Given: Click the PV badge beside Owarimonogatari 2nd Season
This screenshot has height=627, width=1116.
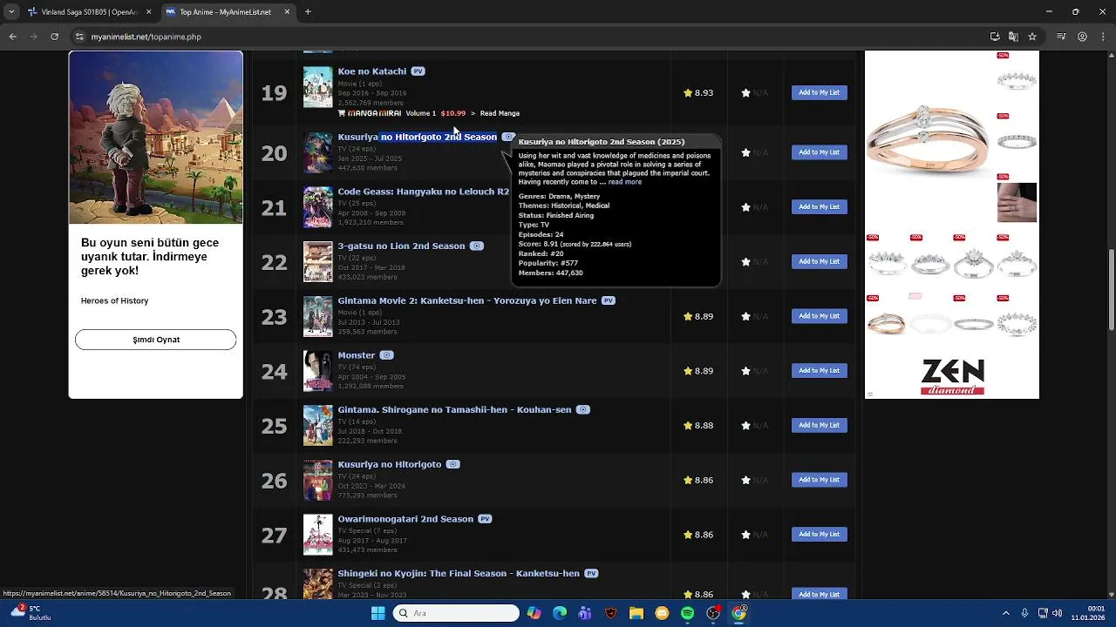Looking at the screenshot, I should pos(485,519).
